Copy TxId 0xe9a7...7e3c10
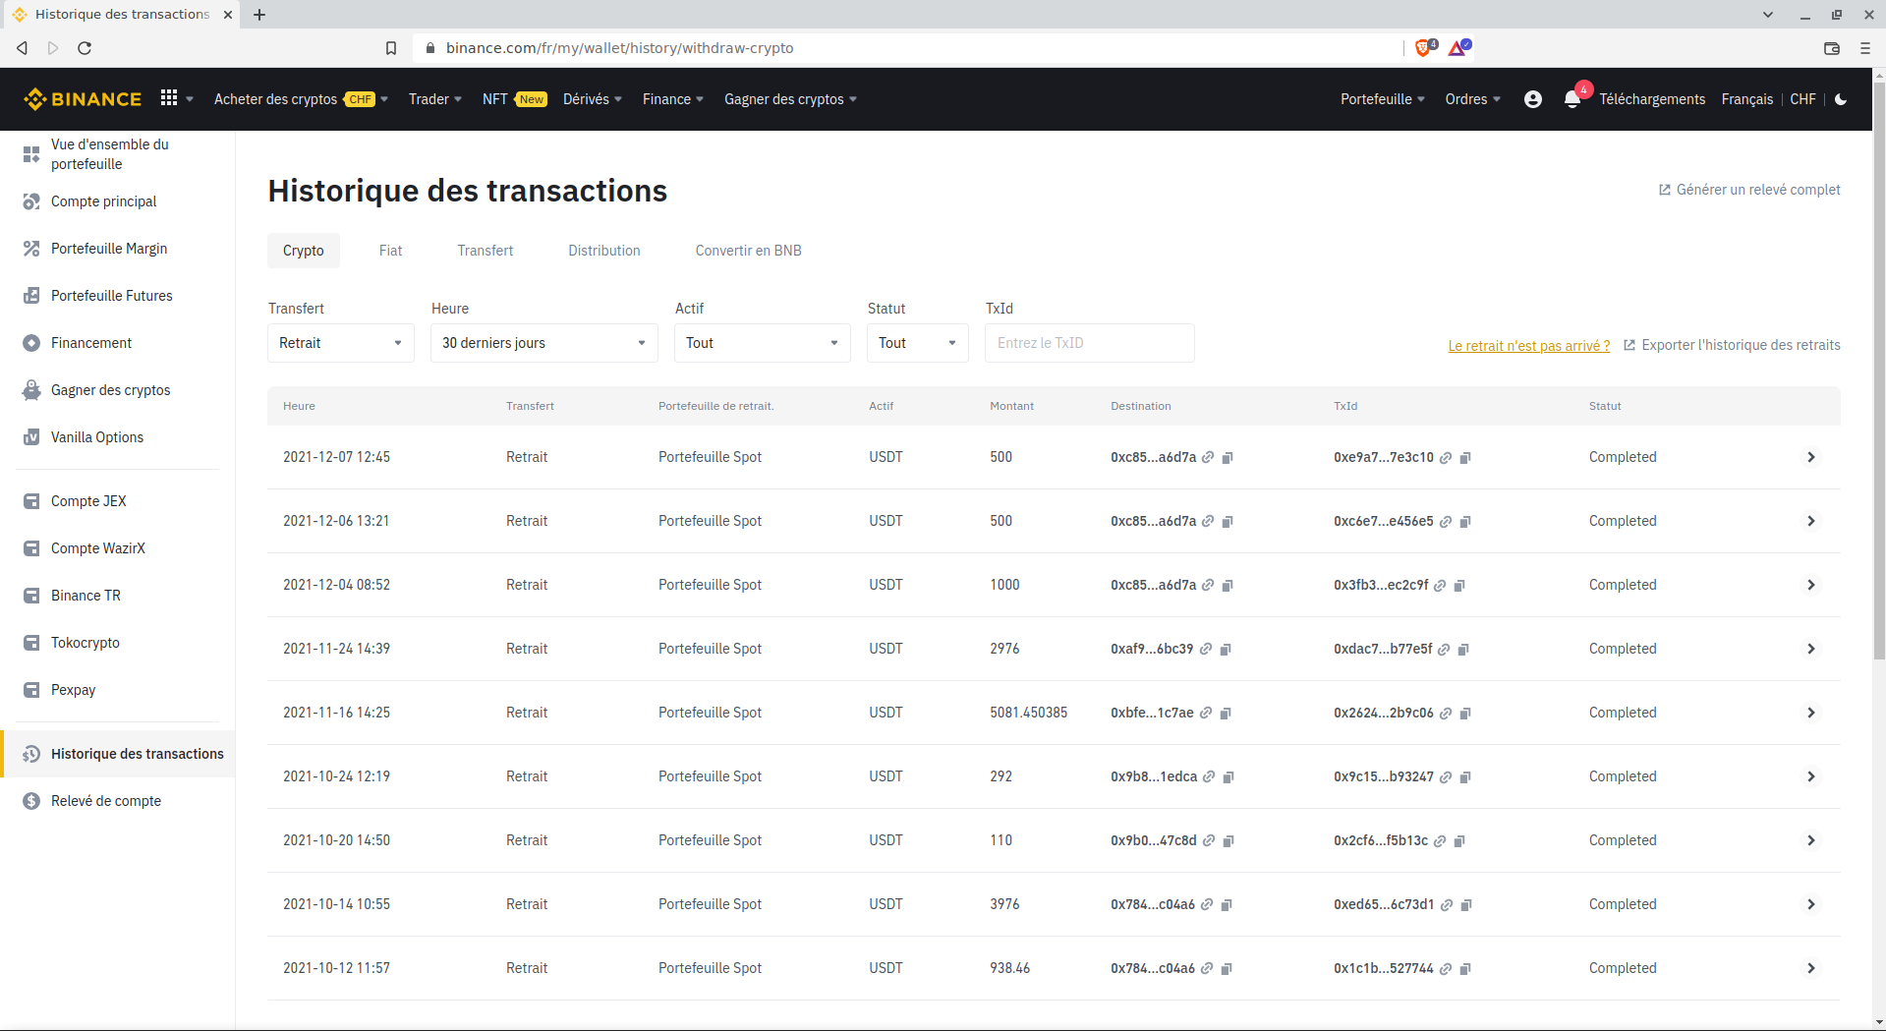 (1465, 458)
